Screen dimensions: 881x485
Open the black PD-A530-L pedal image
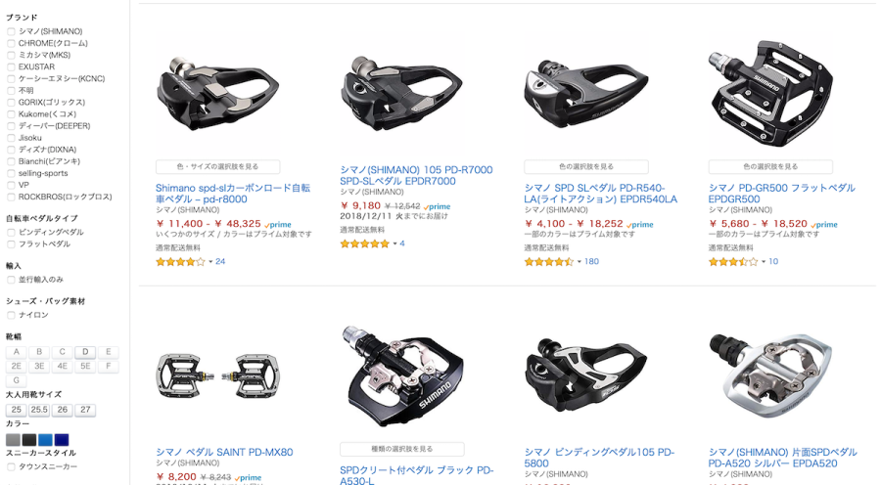pyautogui.click(x=402, y=376)
